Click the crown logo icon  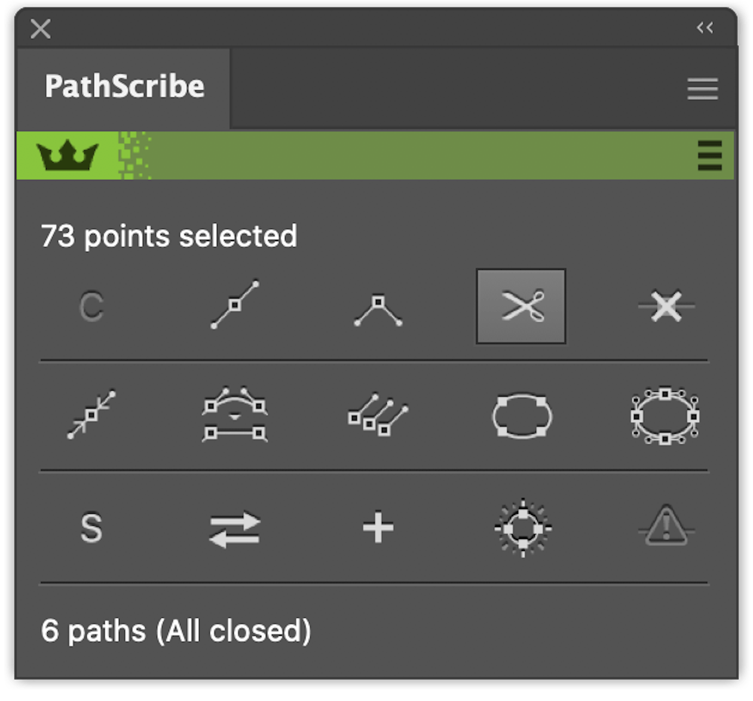click(x=68, y=156)
